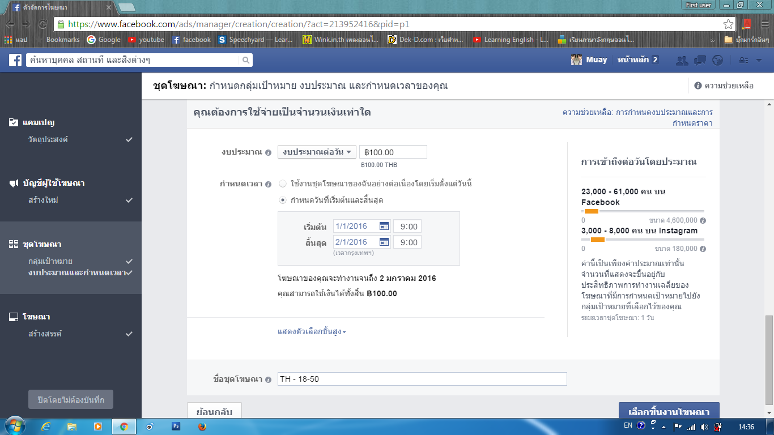Click ปิดโดยไม่ต้องบันทึก button
This screenshot has height=435, width=774.
[71, 399]
